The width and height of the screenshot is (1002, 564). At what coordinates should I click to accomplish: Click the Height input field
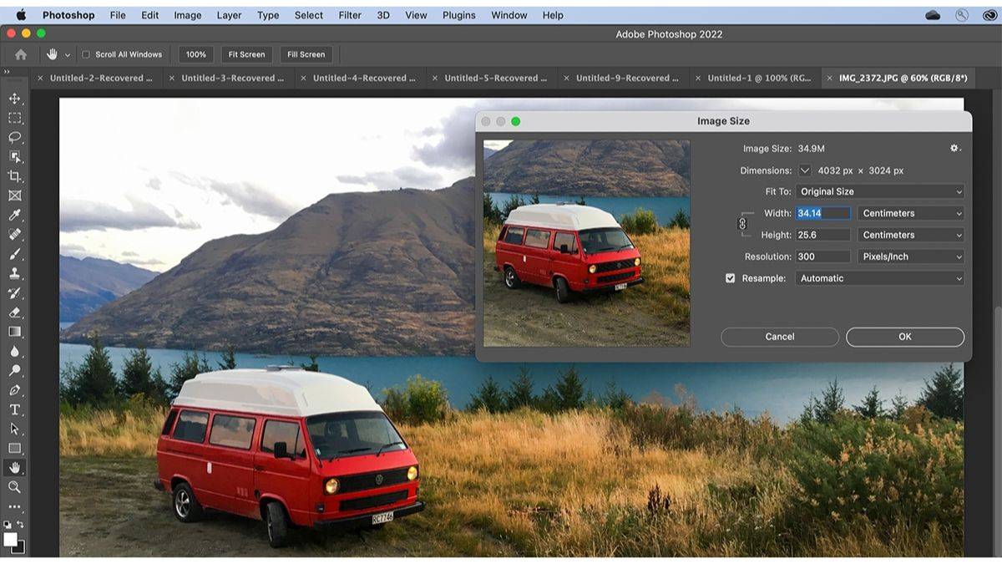tap(823, 235)
